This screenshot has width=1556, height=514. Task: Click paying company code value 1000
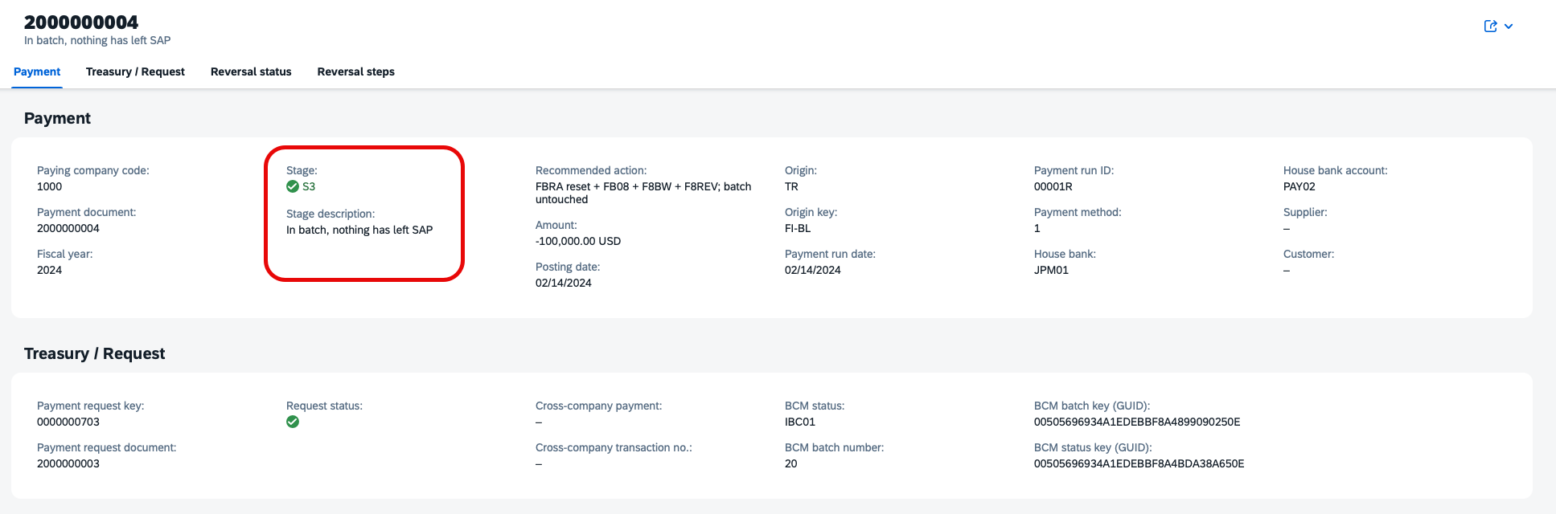(49, 186)
